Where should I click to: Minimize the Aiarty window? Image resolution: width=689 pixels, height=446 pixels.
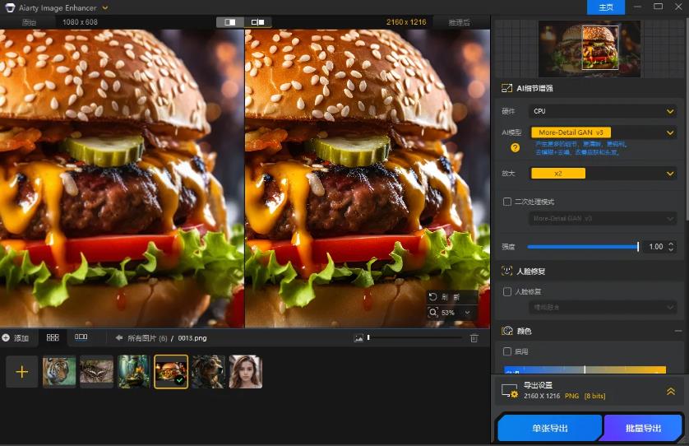pos(637,6)
